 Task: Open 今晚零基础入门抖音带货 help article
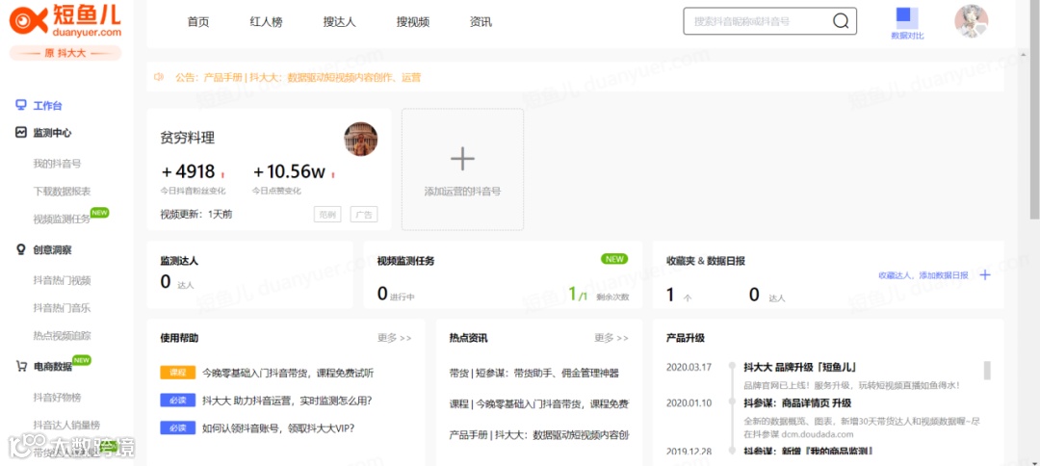pos(288,373)
